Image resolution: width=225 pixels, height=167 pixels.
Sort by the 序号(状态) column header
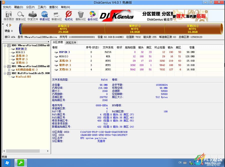92,47
